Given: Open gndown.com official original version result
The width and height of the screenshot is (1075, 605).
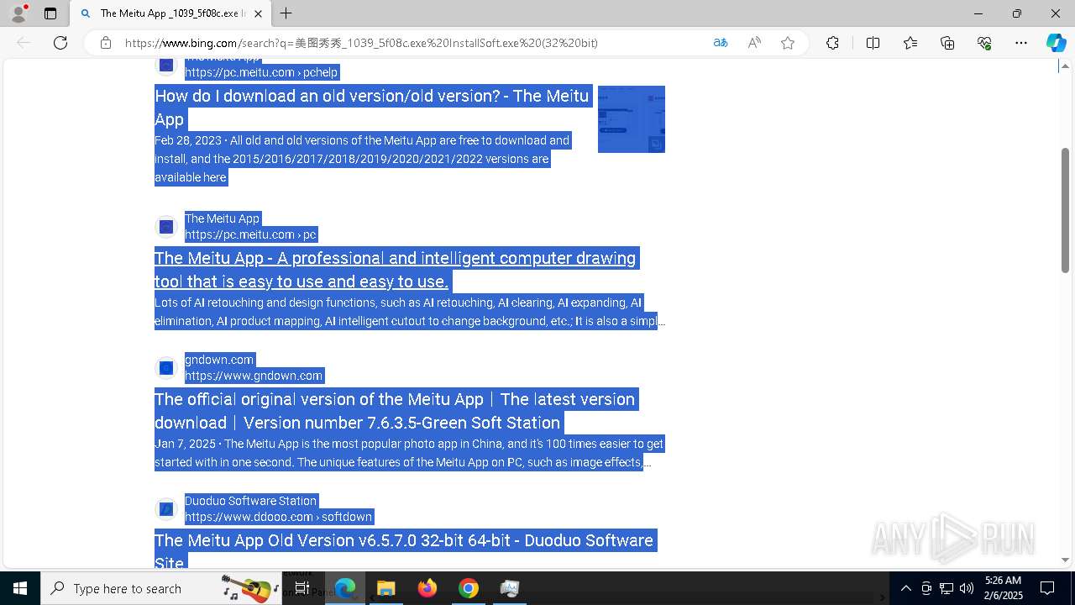Looking at the screenshot, I should pyautogui.click(x=396, y=411).
